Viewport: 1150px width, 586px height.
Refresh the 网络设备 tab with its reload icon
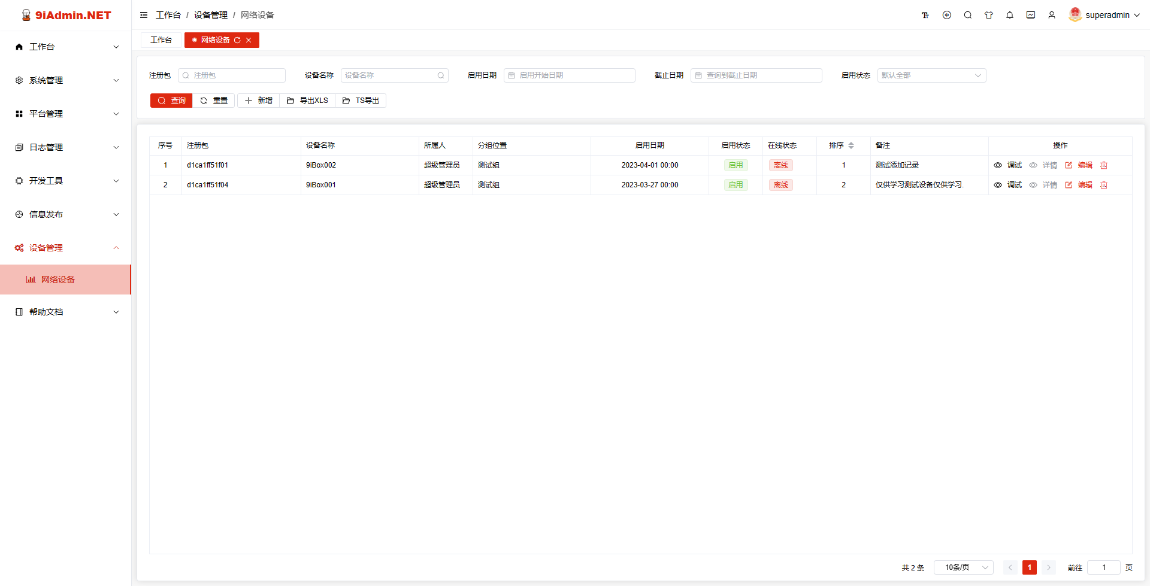point(237,40)
